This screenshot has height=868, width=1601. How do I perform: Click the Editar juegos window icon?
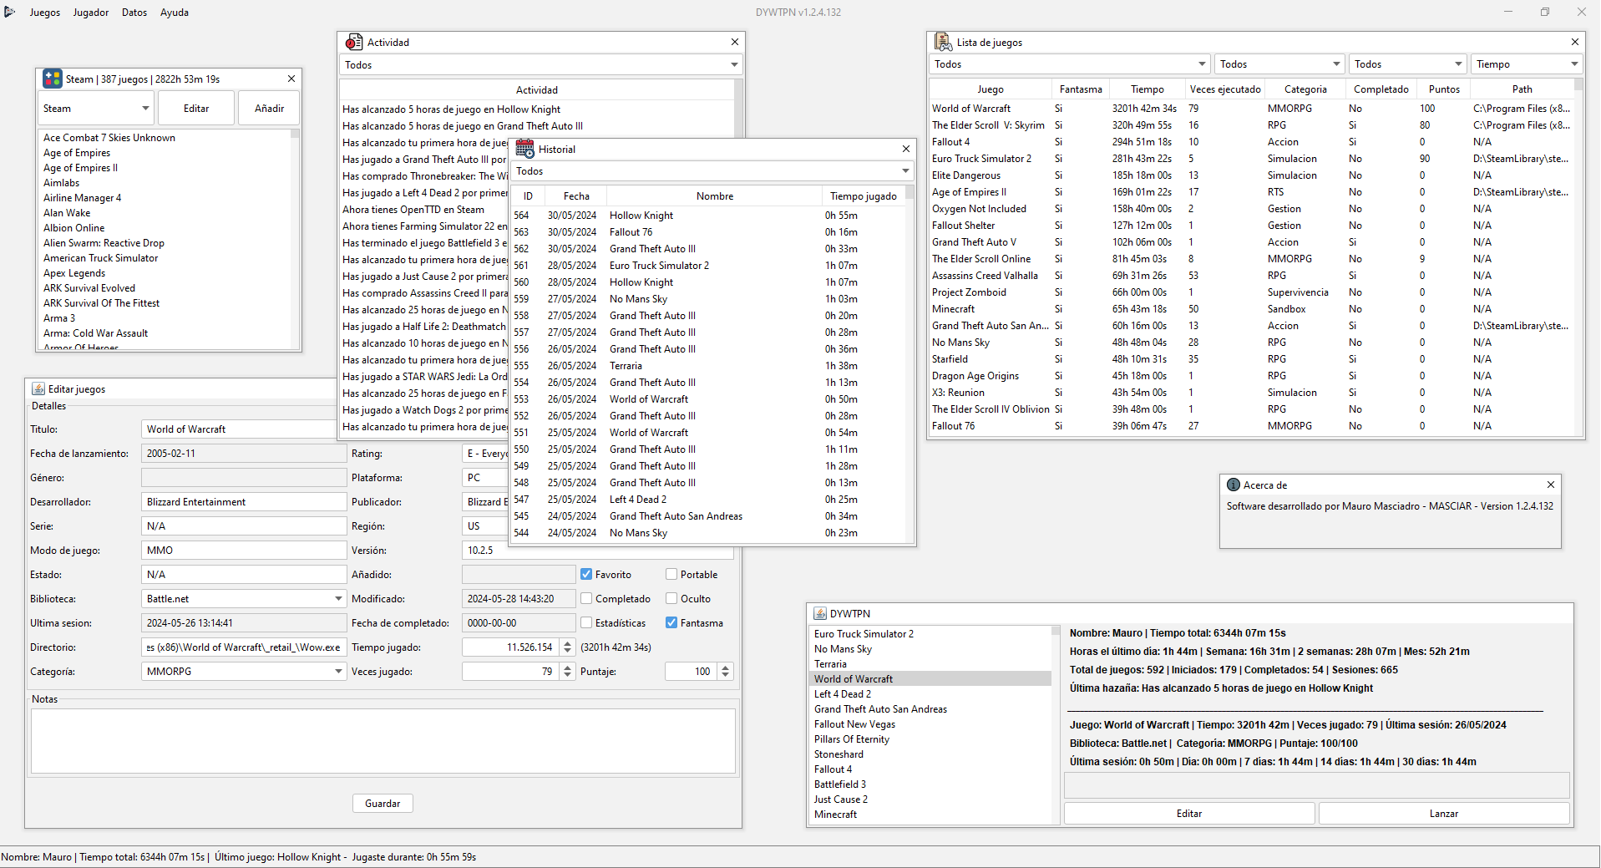[x=38, y=388]
